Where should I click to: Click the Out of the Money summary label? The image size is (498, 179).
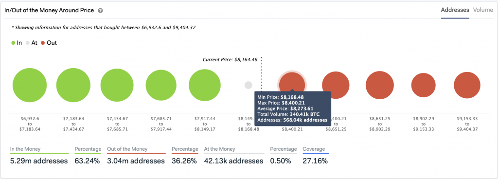point(127,149)
